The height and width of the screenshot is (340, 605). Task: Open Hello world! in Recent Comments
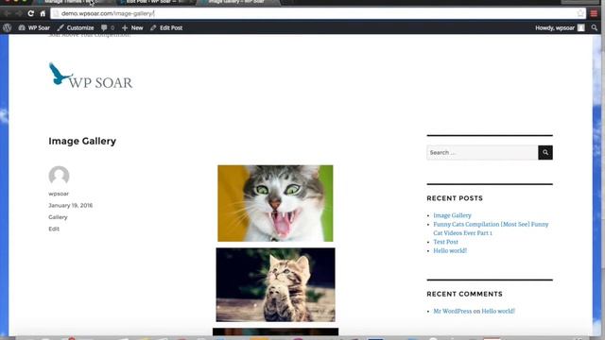tap(498, 311)
